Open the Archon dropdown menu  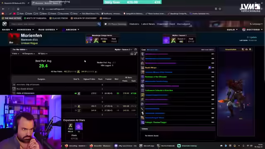71,29
